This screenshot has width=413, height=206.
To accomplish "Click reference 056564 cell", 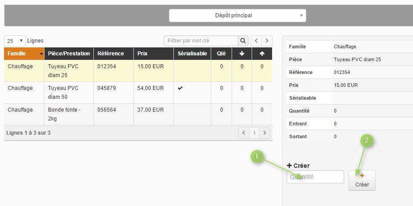I will (x=113, y=114).
